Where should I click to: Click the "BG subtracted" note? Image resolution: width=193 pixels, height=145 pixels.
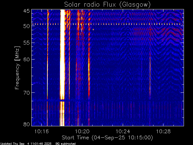tap(66, 144)
